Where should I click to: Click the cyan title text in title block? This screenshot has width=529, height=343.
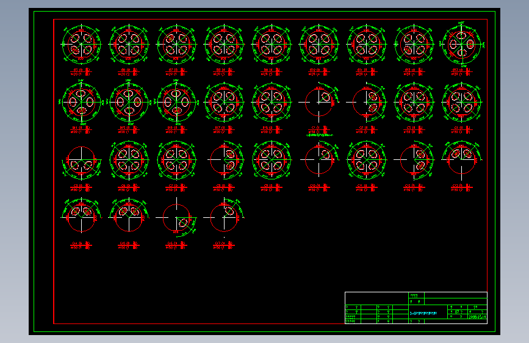423,313
